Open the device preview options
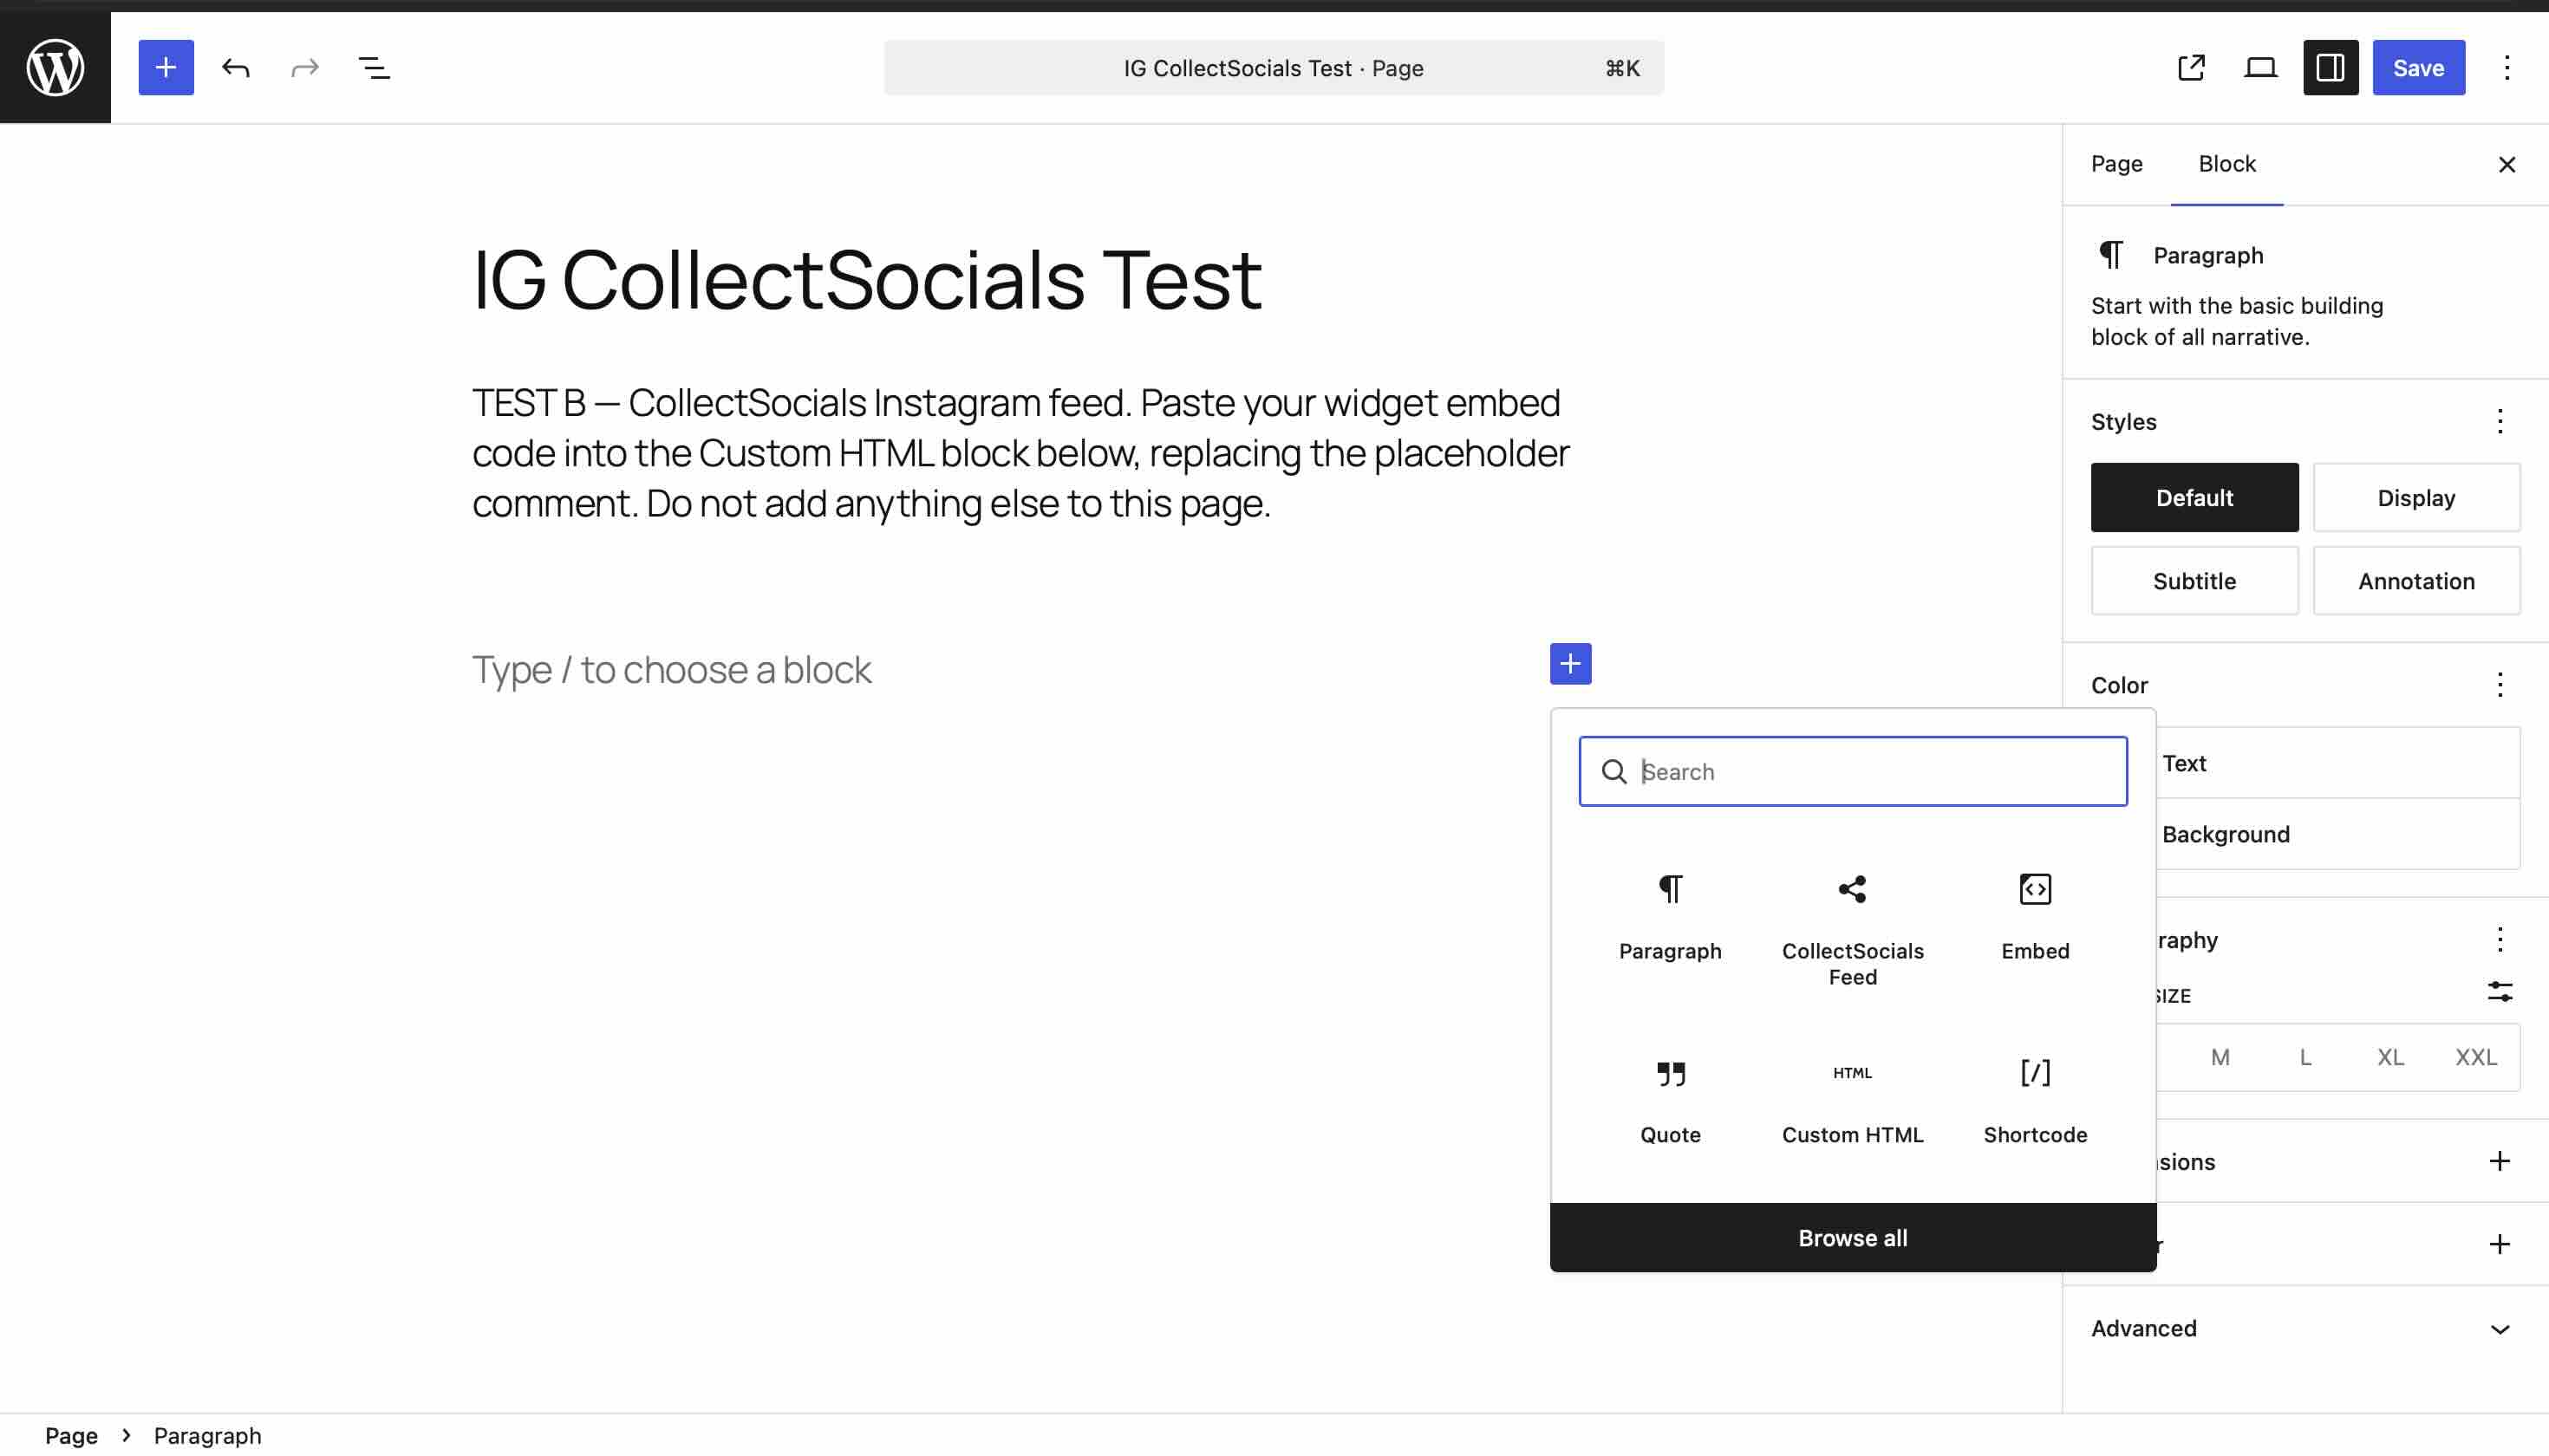Image resolution: width=2549 pixels, height=1456 pixels. click(x=2261, y=67)
